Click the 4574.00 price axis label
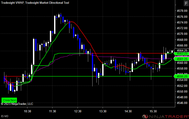 182,22
